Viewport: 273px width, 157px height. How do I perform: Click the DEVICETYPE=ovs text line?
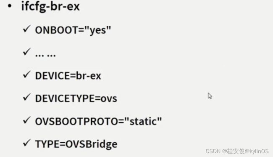tap(76, 98)
